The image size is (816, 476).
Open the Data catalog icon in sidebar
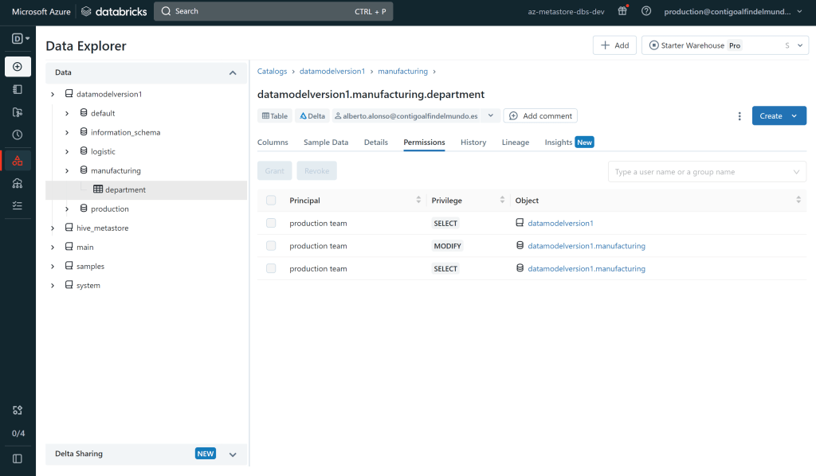(18, 161)
